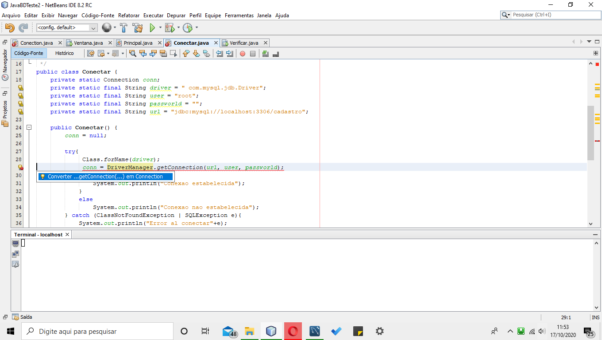Click the Clean and Build broom icon
This screenshot has width=602, height=340.
point(138,28)
